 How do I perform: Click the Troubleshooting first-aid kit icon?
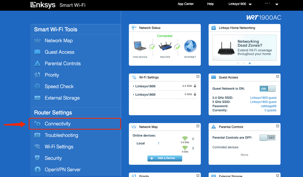37,135
